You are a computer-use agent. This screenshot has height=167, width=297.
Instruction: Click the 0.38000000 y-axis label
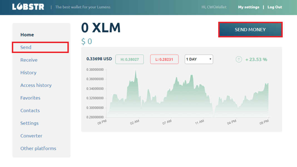click(95, 70)
